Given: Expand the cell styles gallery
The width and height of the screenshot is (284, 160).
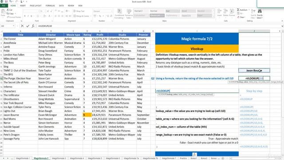Looking at the screenshot, I should click(213, 16).
